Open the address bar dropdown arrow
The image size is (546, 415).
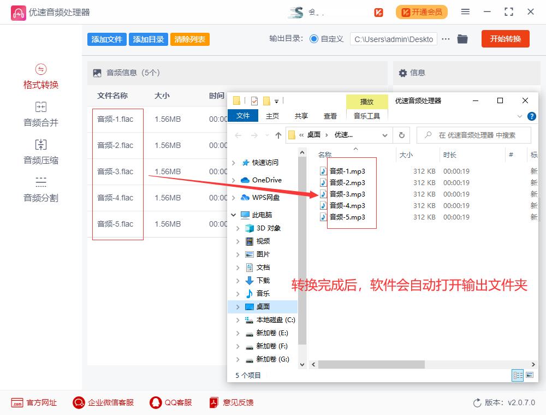tap(385, 135)
